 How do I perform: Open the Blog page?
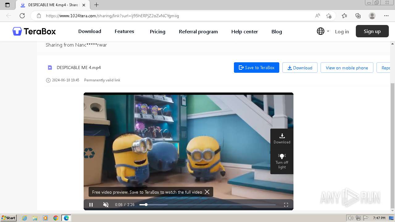point(276,31)
